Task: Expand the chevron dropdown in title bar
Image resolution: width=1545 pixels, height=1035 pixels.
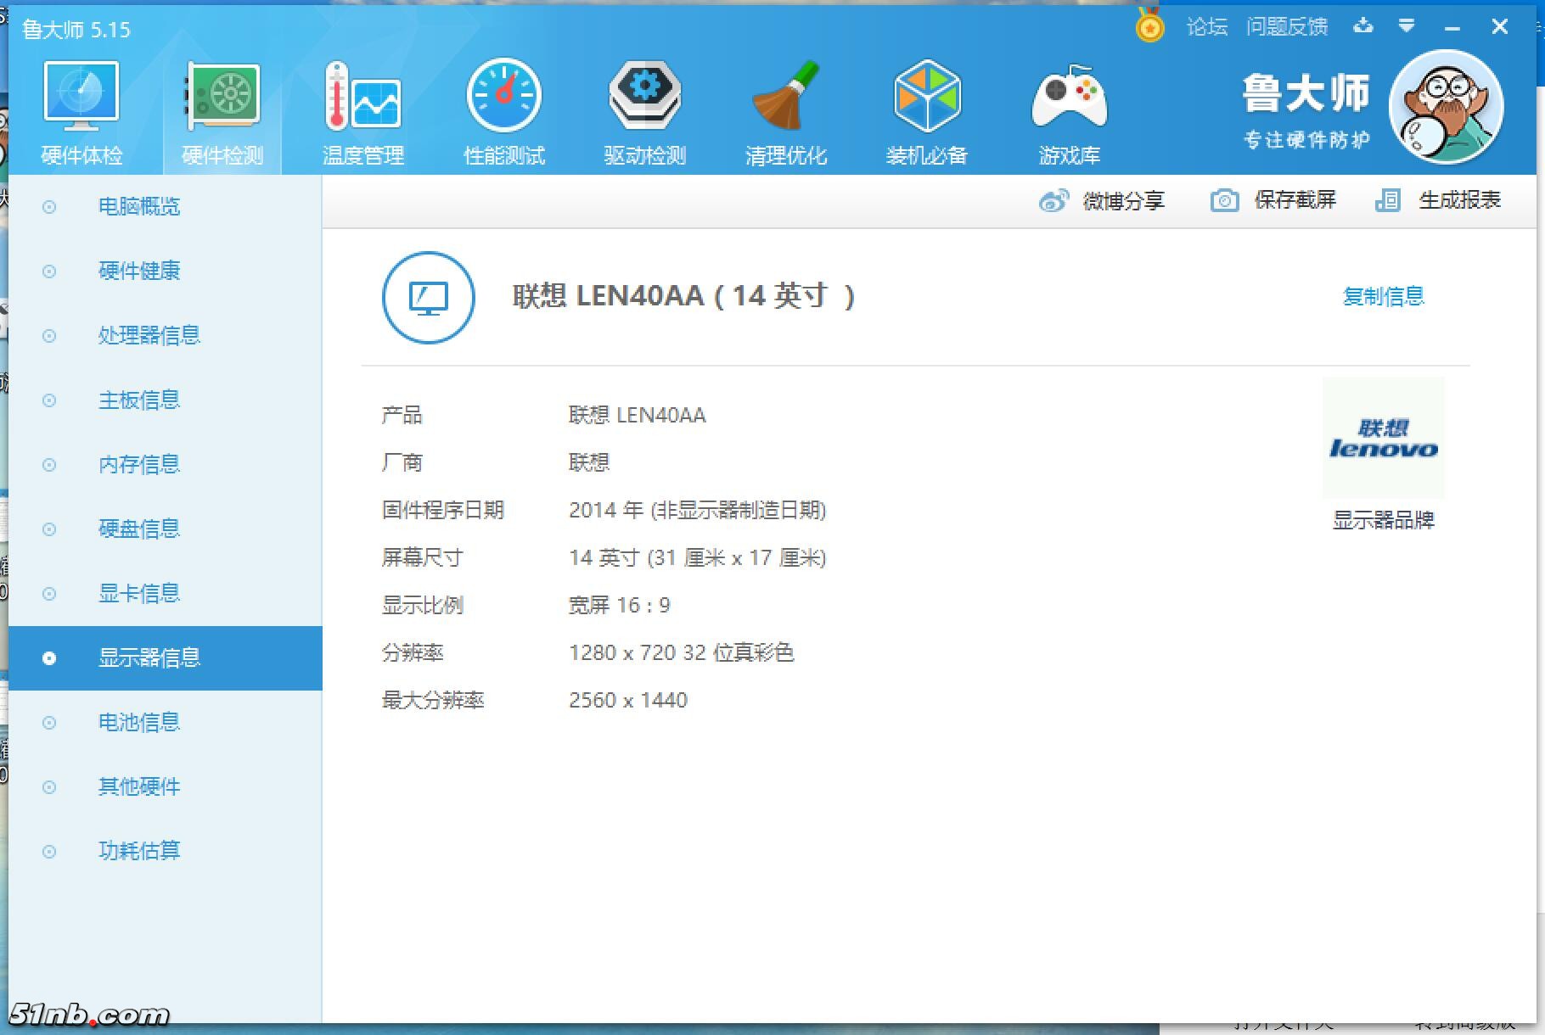Action: [1407, 26]
